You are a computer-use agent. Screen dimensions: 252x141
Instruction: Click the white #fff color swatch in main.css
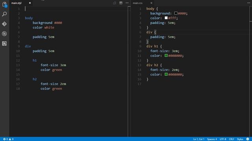point(166,18)
